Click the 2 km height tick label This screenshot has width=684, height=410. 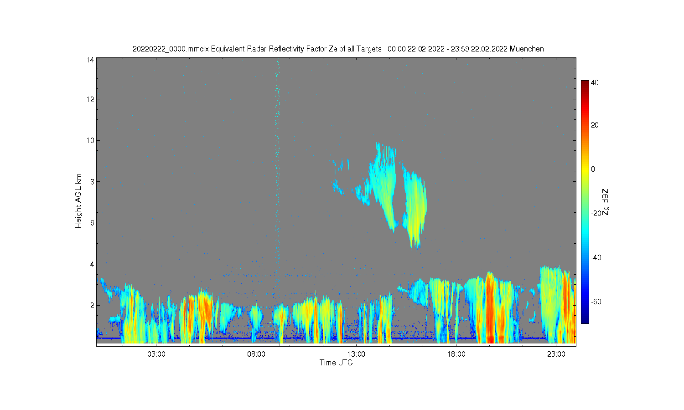[92, 305]
